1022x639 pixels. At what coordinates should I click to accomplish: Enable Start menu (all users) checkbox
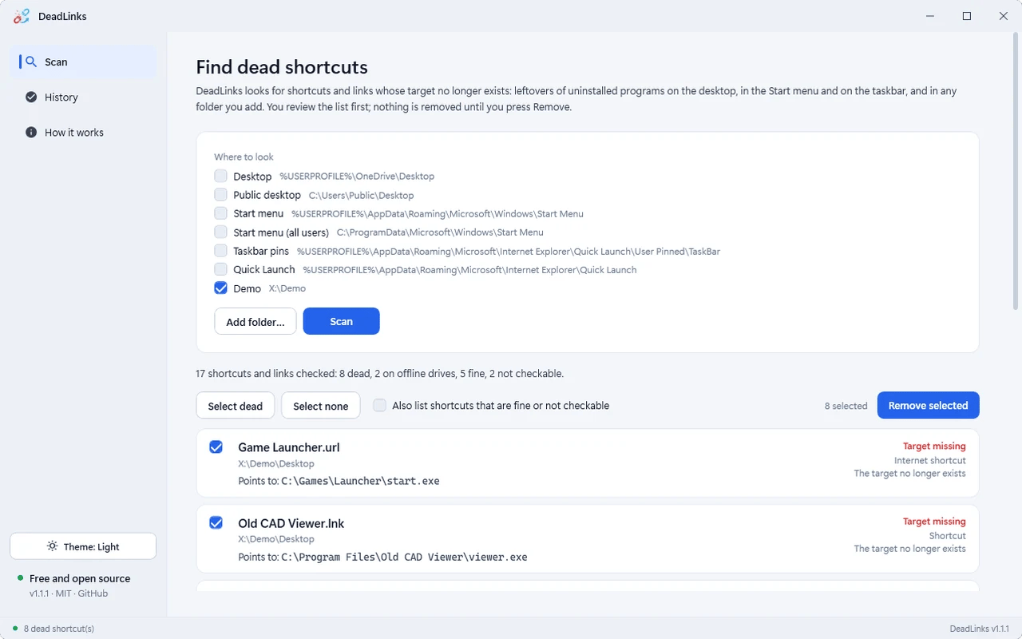coord(220,232)
